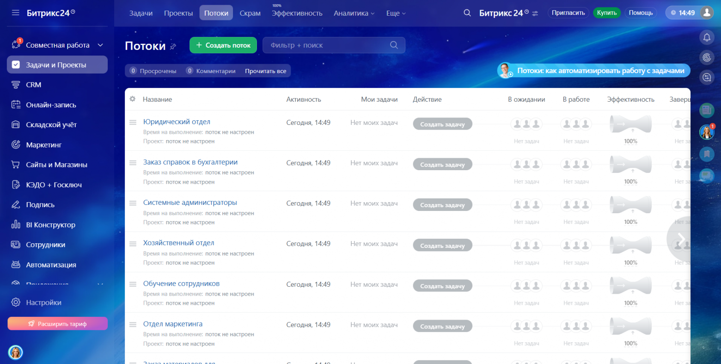Open notifications bell icon

pyautogui.click(x=707, y=37)
